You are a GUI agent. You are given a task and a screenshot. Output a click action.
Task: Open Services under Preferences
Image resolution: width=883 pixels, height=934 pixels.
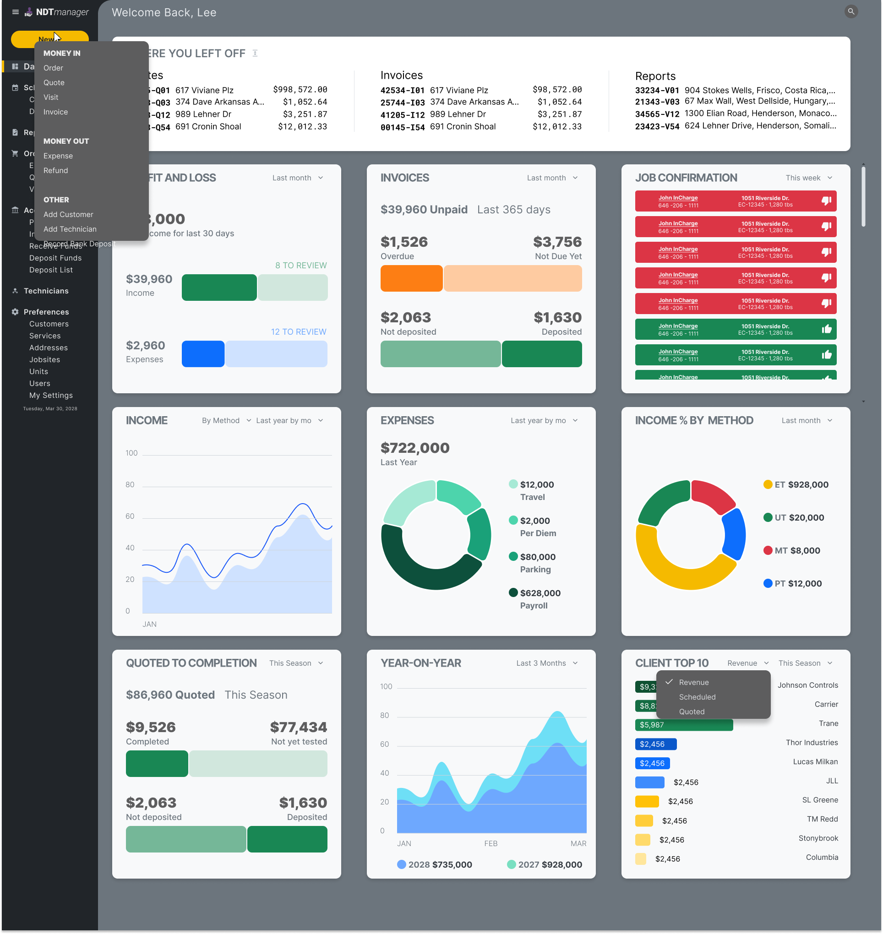[x=45, y=336]
